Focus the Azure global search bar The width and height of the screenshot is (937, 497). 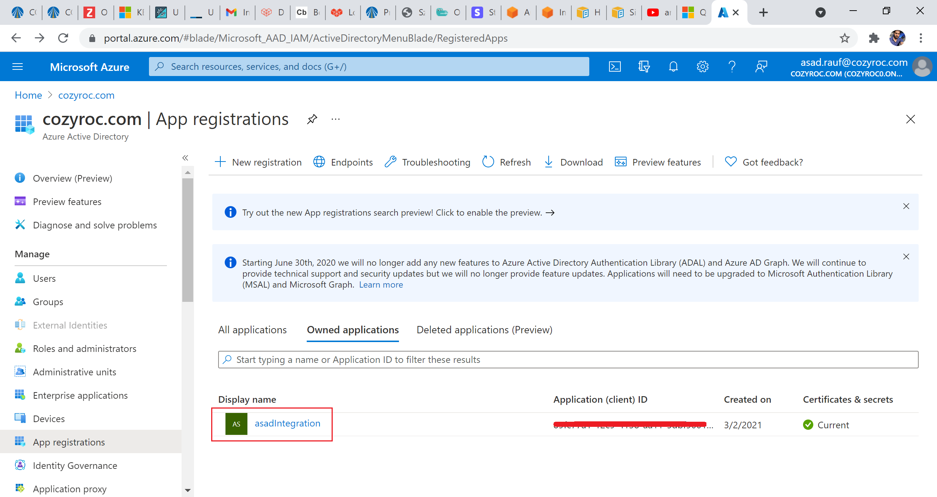click(x=369, y=67)
